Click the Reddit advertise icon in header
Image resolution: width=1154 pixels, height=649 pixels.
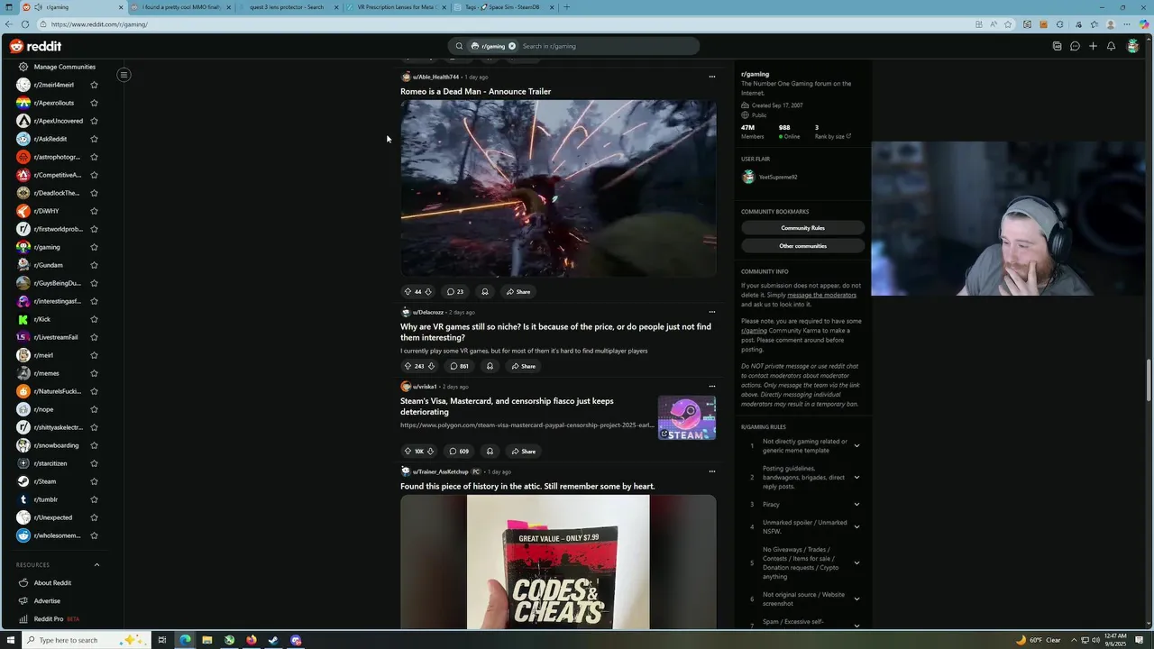(1057, 46)
